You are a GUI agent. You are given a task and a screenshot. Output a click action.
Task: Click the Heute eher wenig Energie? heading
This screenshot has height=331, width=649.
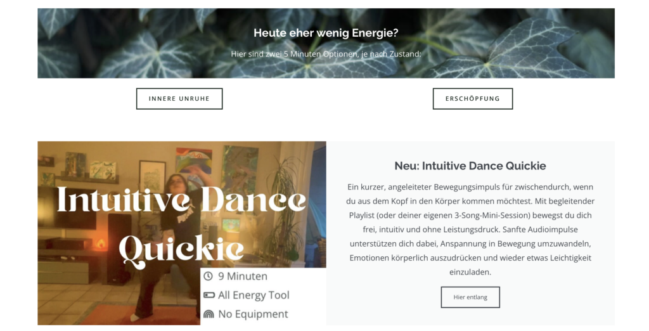click(326, 33)
